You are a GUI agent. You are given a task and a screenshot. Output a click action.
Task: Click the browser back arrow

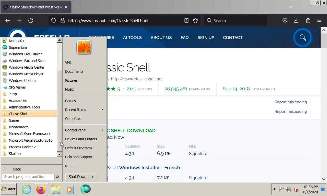(8, 21)
